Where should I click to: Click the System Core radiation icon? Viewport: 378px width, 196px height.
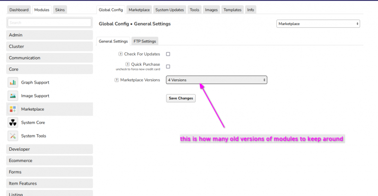pos(13,122)
